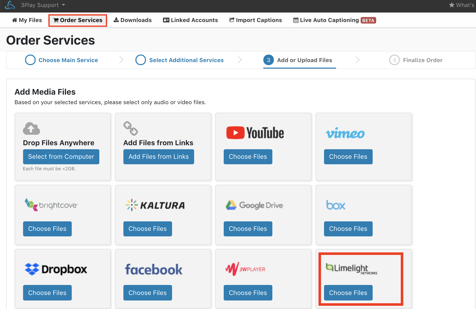Click the Kaltura logo
The width and height of the screenshot is (476, 309).
click(155, 205)
